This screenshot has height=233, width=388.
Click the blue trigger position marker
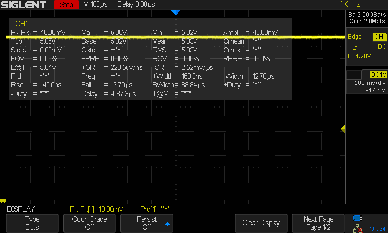click(x=176, y=12)
